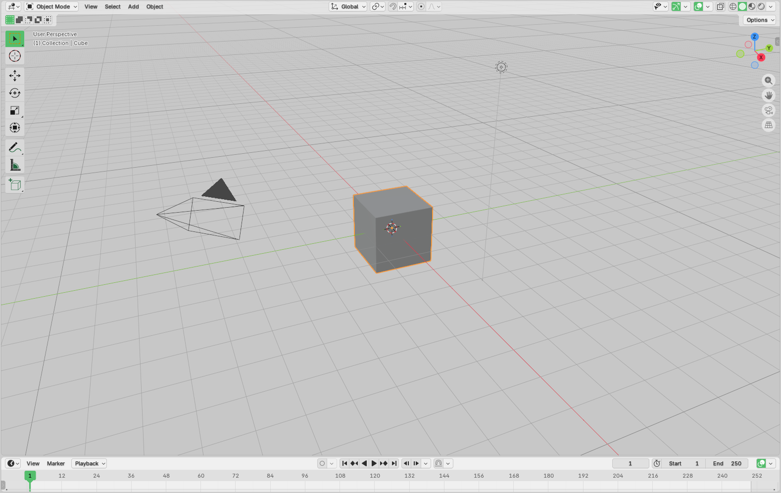The height and width of the screenshot is (493, 781).
Task: Click the zoom magnifier viewport button
Action: click(x=769, y=81)
